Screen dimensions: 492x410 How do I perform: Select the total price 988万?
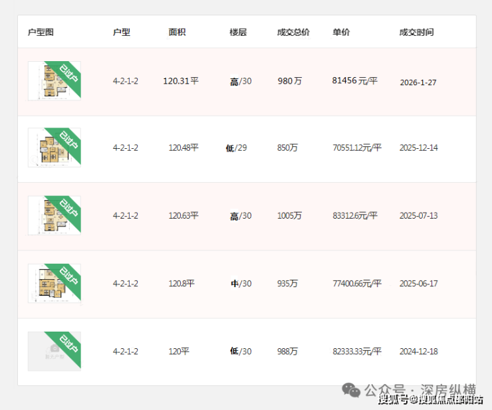[x=287, y=352]
